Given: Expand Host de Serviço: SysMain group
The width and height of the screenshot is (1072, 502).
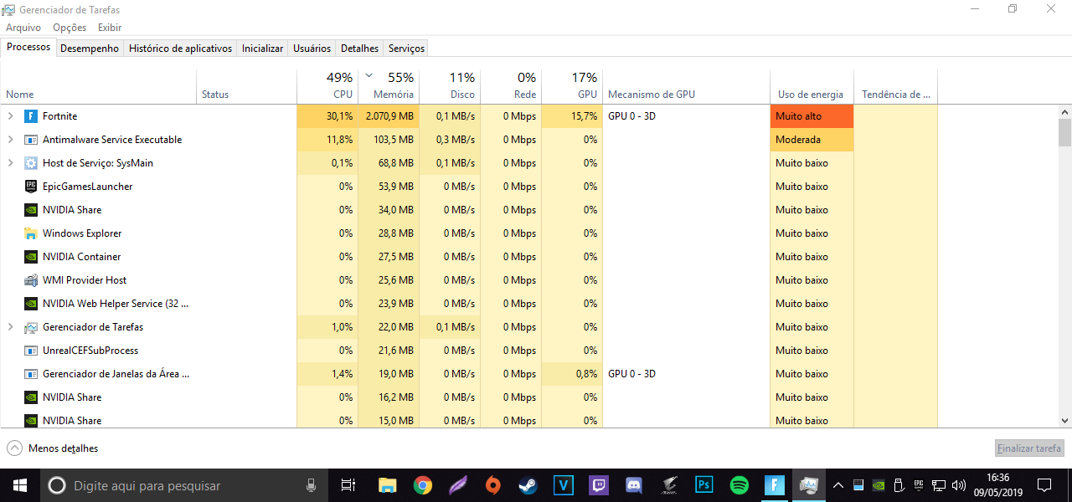Looking at the screenshot, I should (x=10, y=163).
